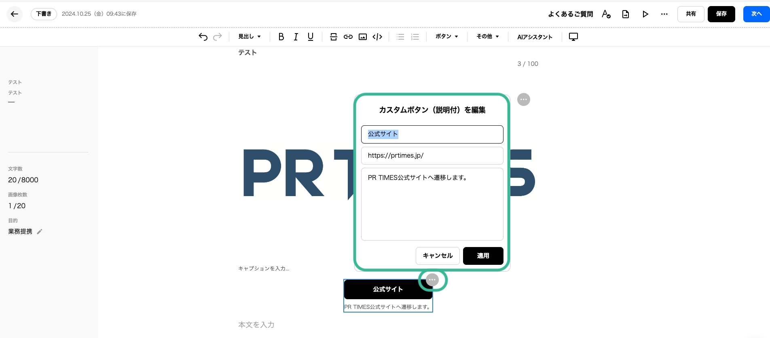This screenshot has height=338, width=770.
Task: Expand the ボタン dropdown menu
Action: (446, 37)
